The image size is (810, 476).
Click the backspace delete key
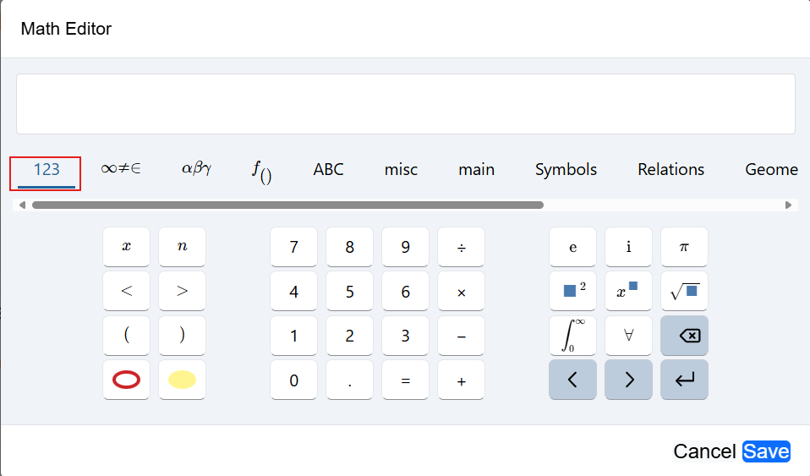click(684, 336)
